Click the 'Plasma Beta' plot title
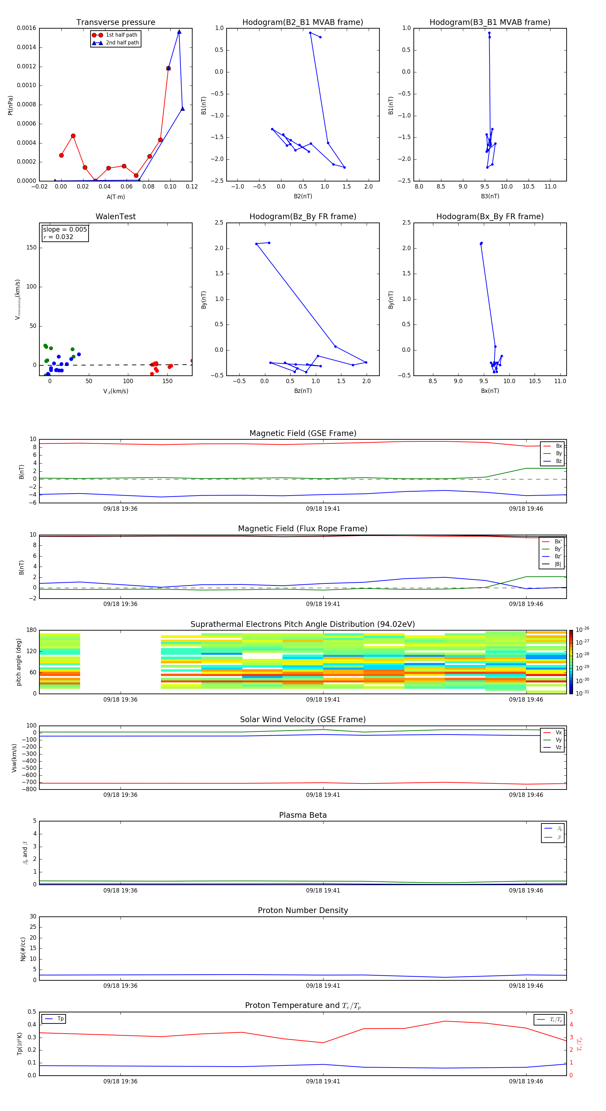The width and height of the screenshot is (606, 1111). 303,815
